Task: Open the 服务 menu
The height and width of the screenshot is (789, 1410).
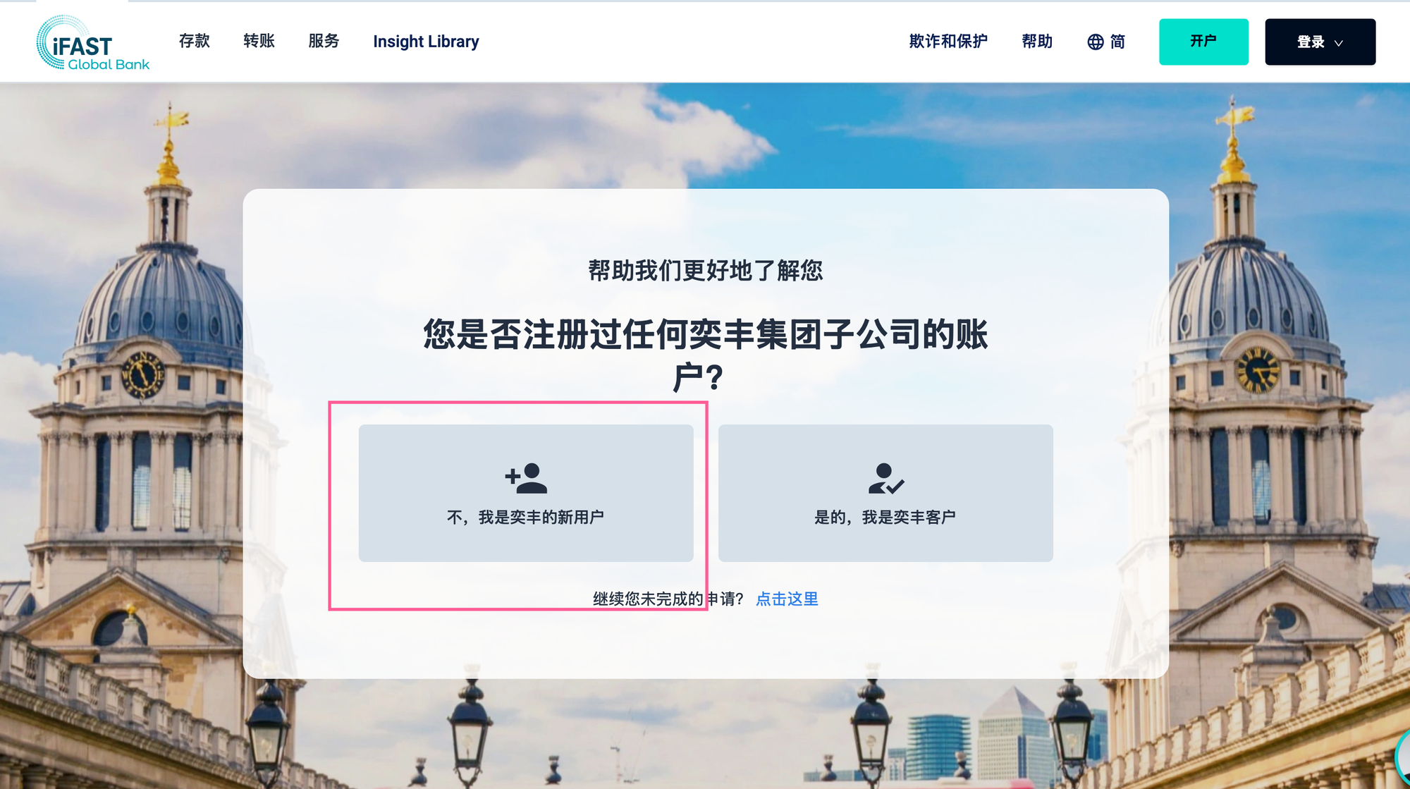Action: tap(324, 41)
